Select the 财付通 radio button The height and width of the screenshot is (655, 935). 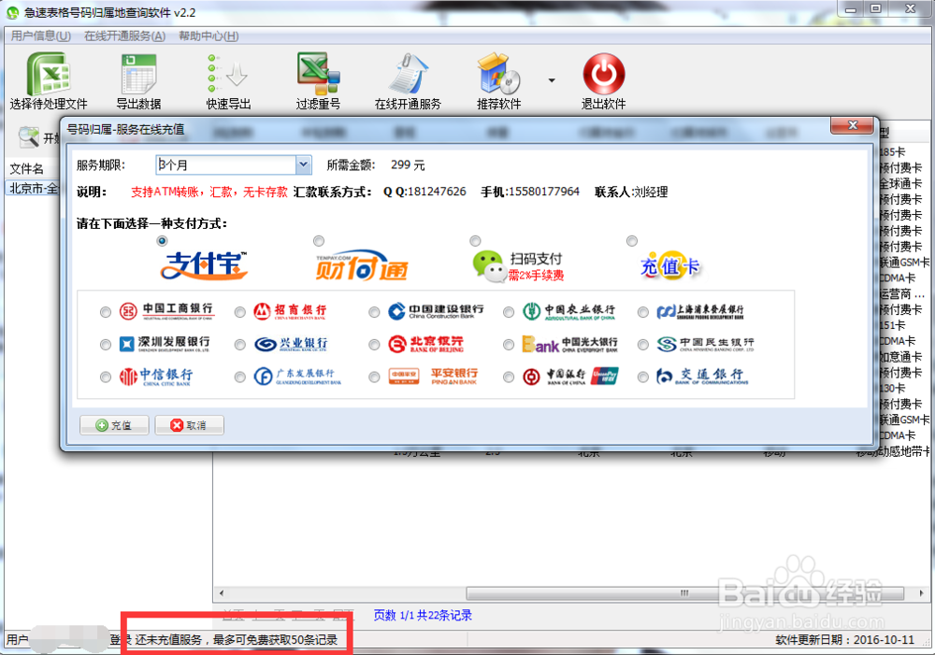319,241
